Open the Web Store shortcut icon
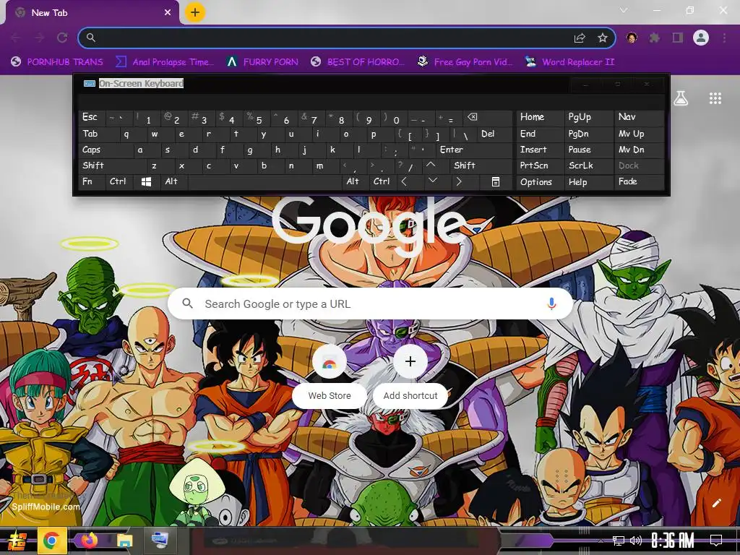Viewport: 740px width, 555px height. pos(330,362)
